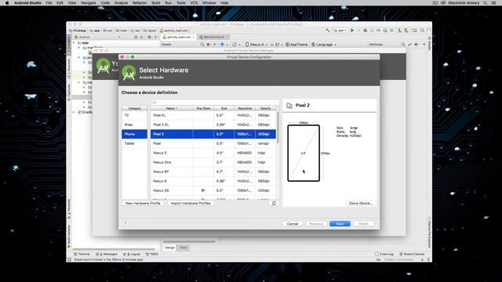This screenshot has width=502, height=282.
Task: Refresh the device list with refresh icon
Action: [x=274, y=204]
